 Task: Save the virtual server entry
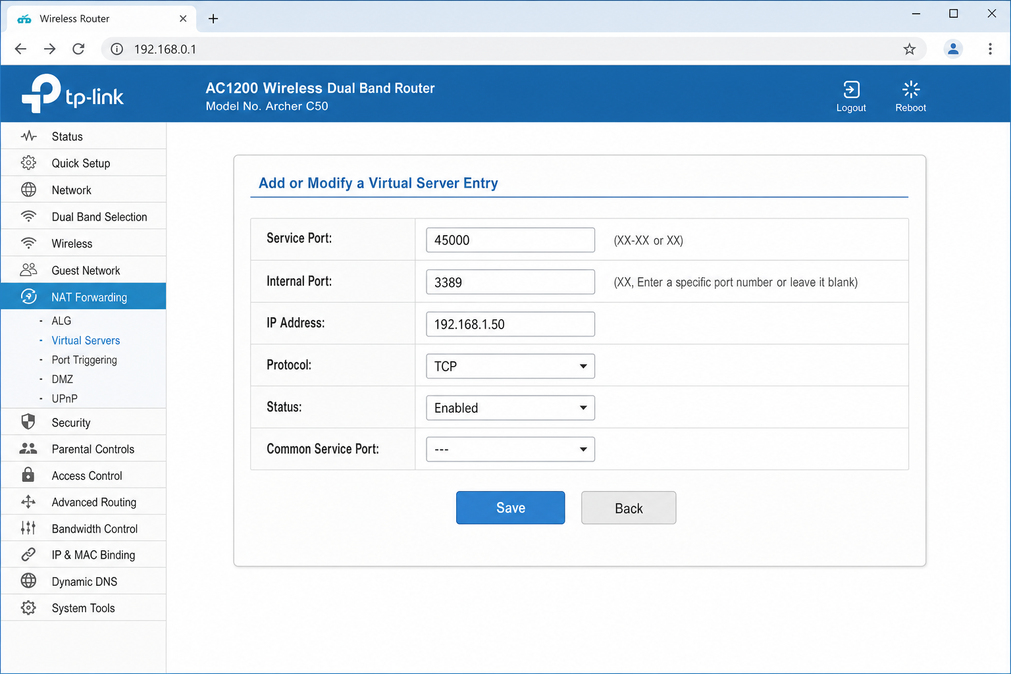tap(511, 507)
